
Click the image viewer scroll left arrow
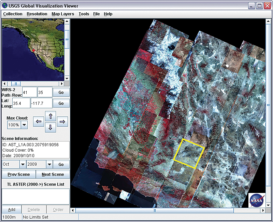coord(73,210)
